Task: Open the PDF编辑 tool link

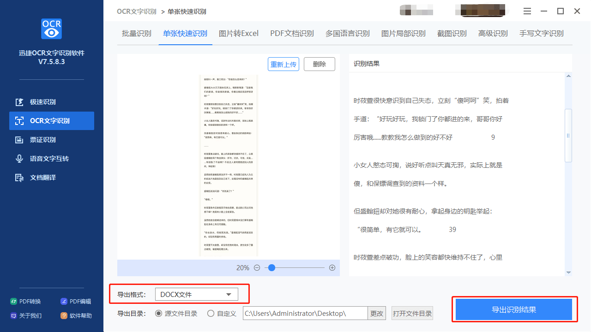Action: [76, 302]
